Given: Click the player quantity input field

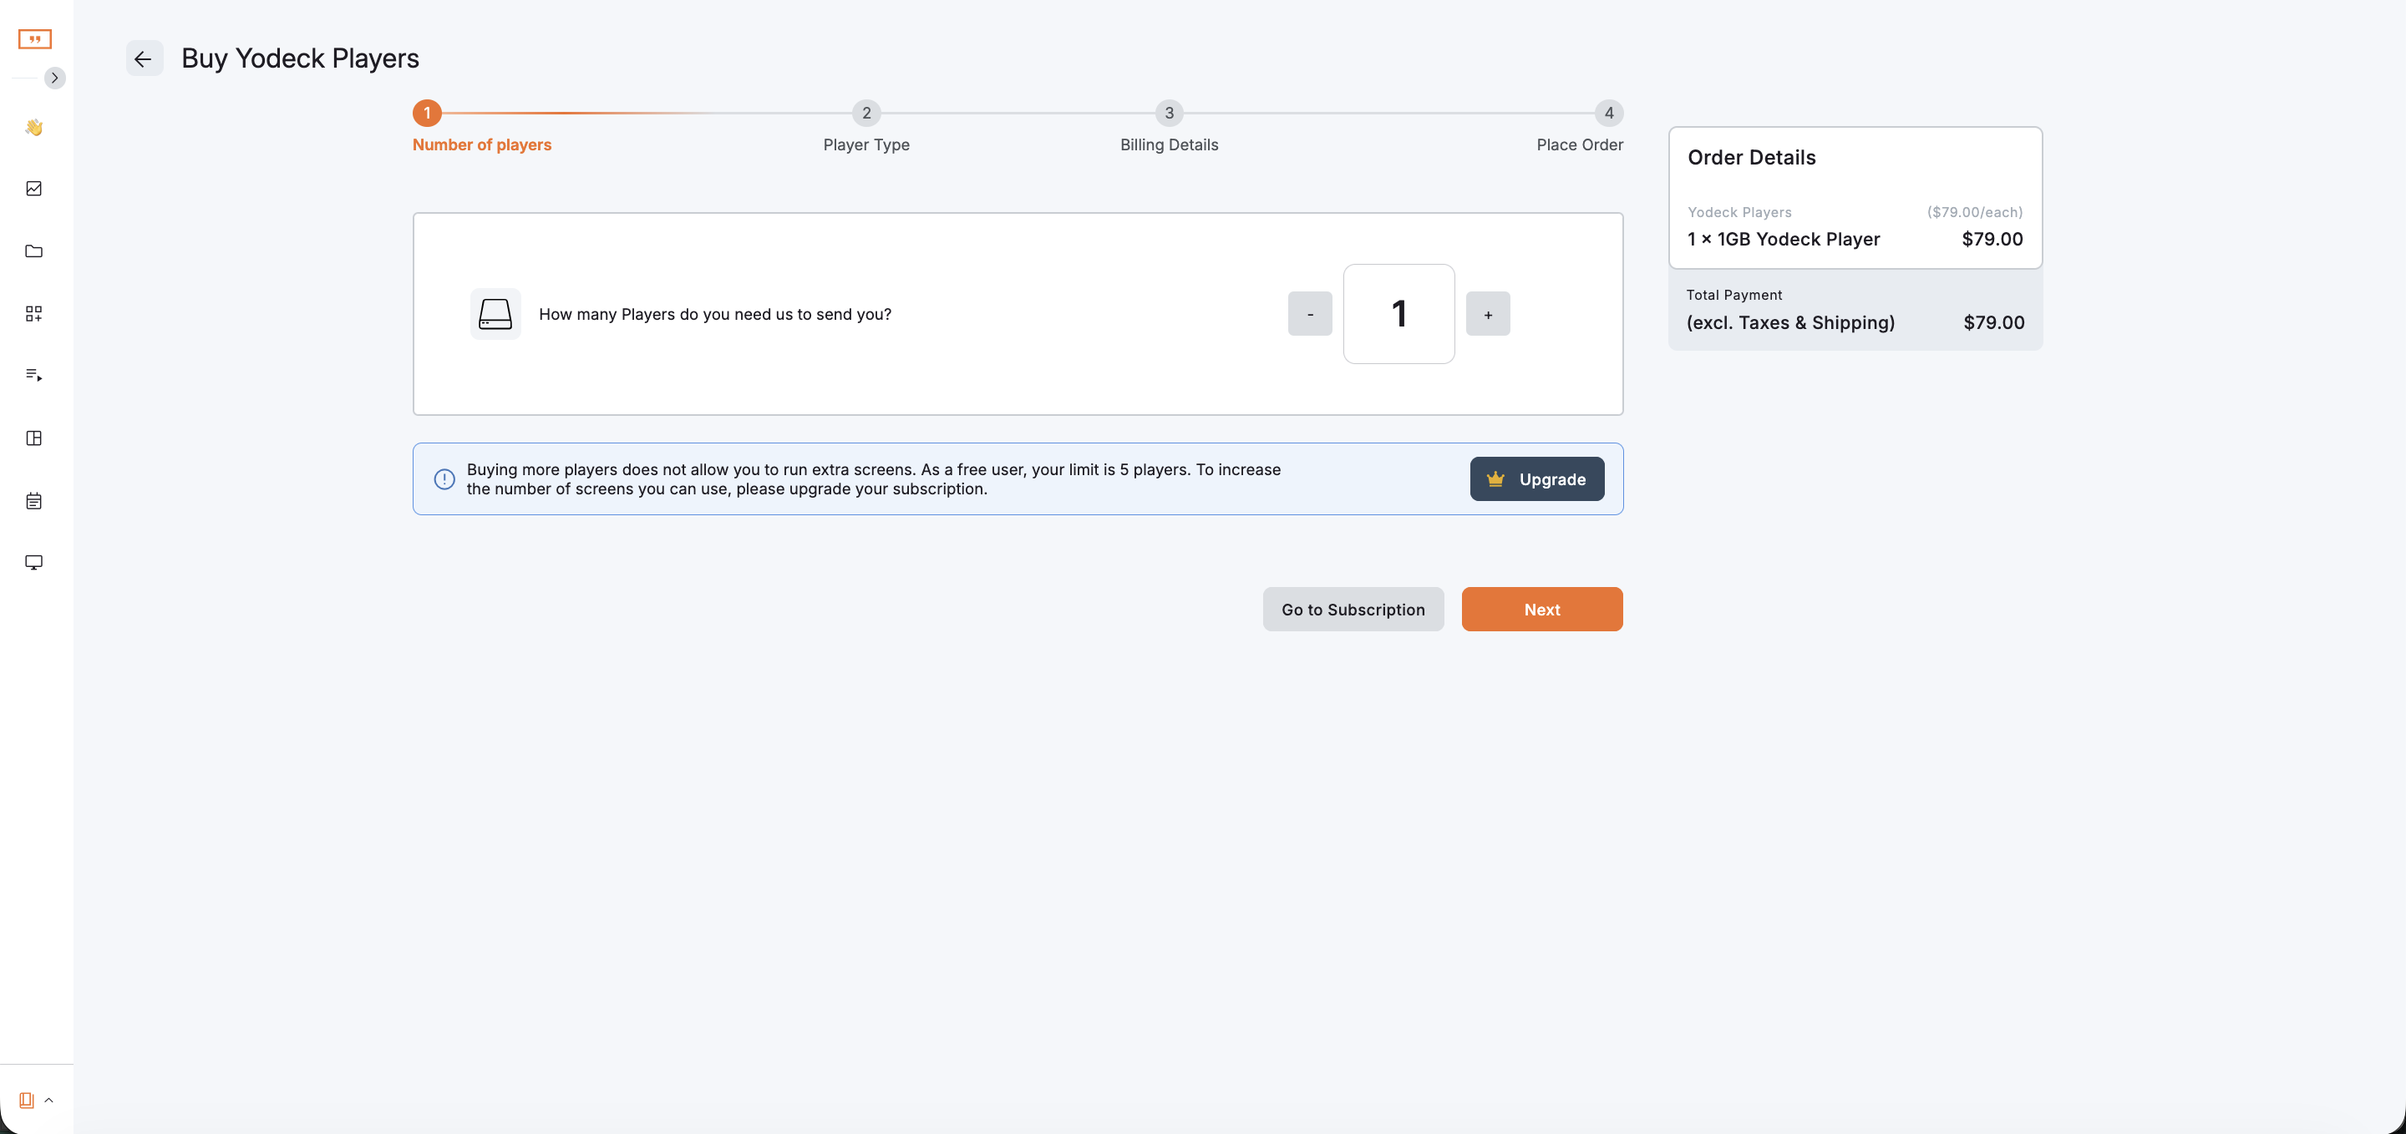Looking at the screenshot, I should click(x=1398, y=315).
